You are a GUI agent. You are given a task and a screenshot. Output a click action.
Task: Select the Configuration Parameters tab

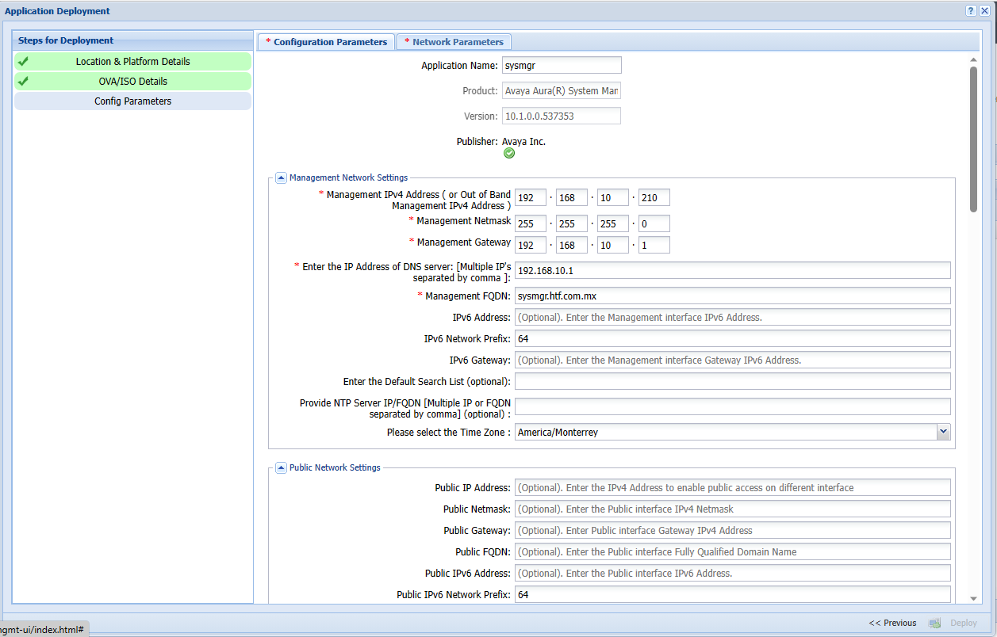326,42
